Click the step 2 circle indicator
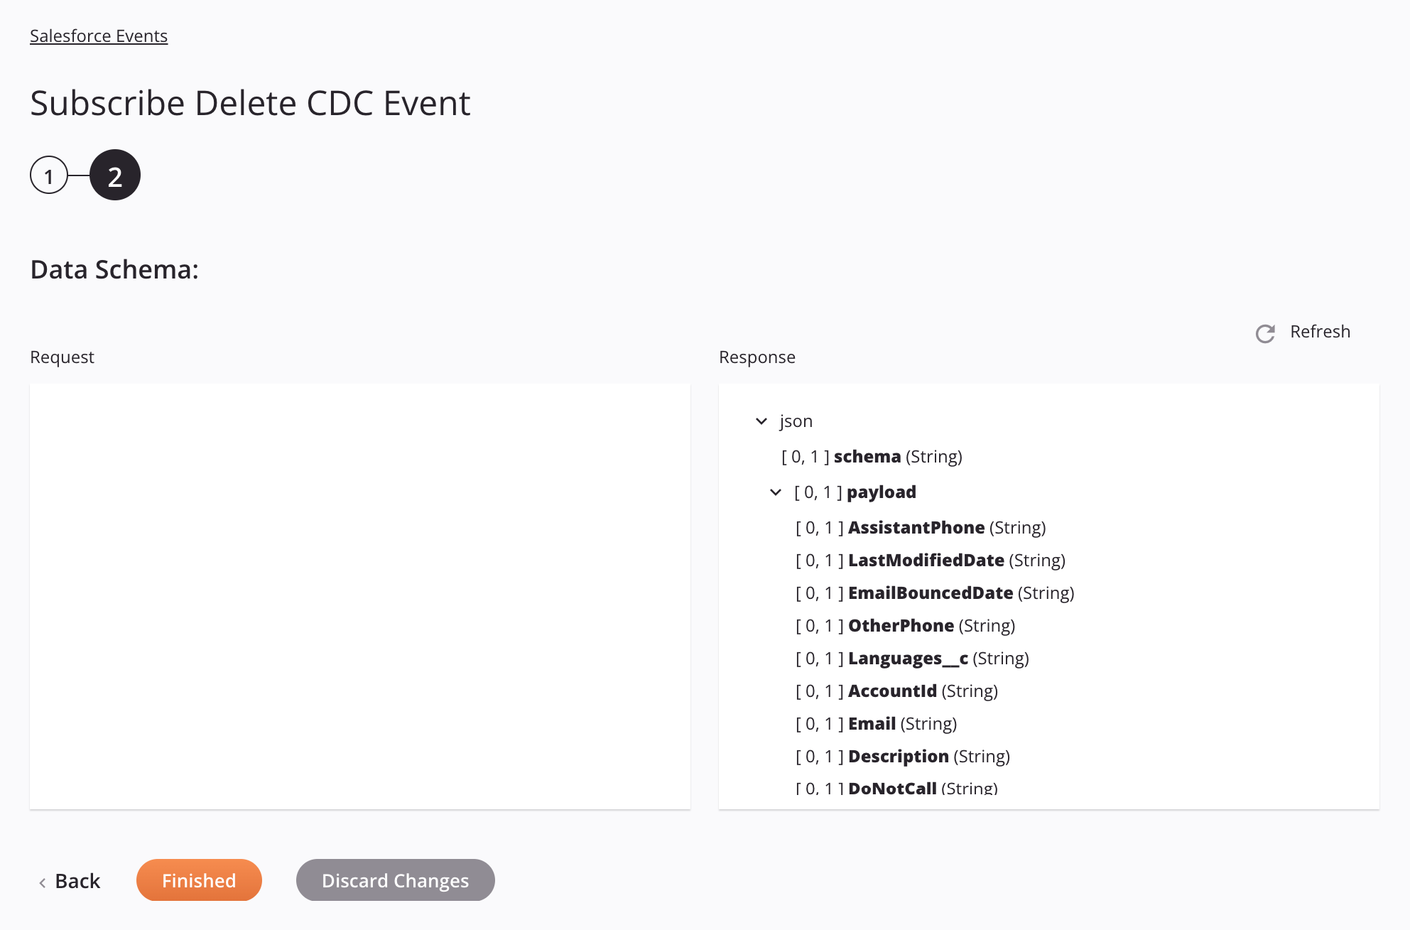 click(x=114, y=175)
